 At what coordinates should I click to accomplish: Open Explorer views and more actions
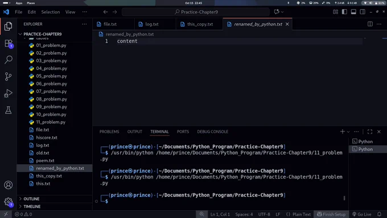click(x=84, y=24)
